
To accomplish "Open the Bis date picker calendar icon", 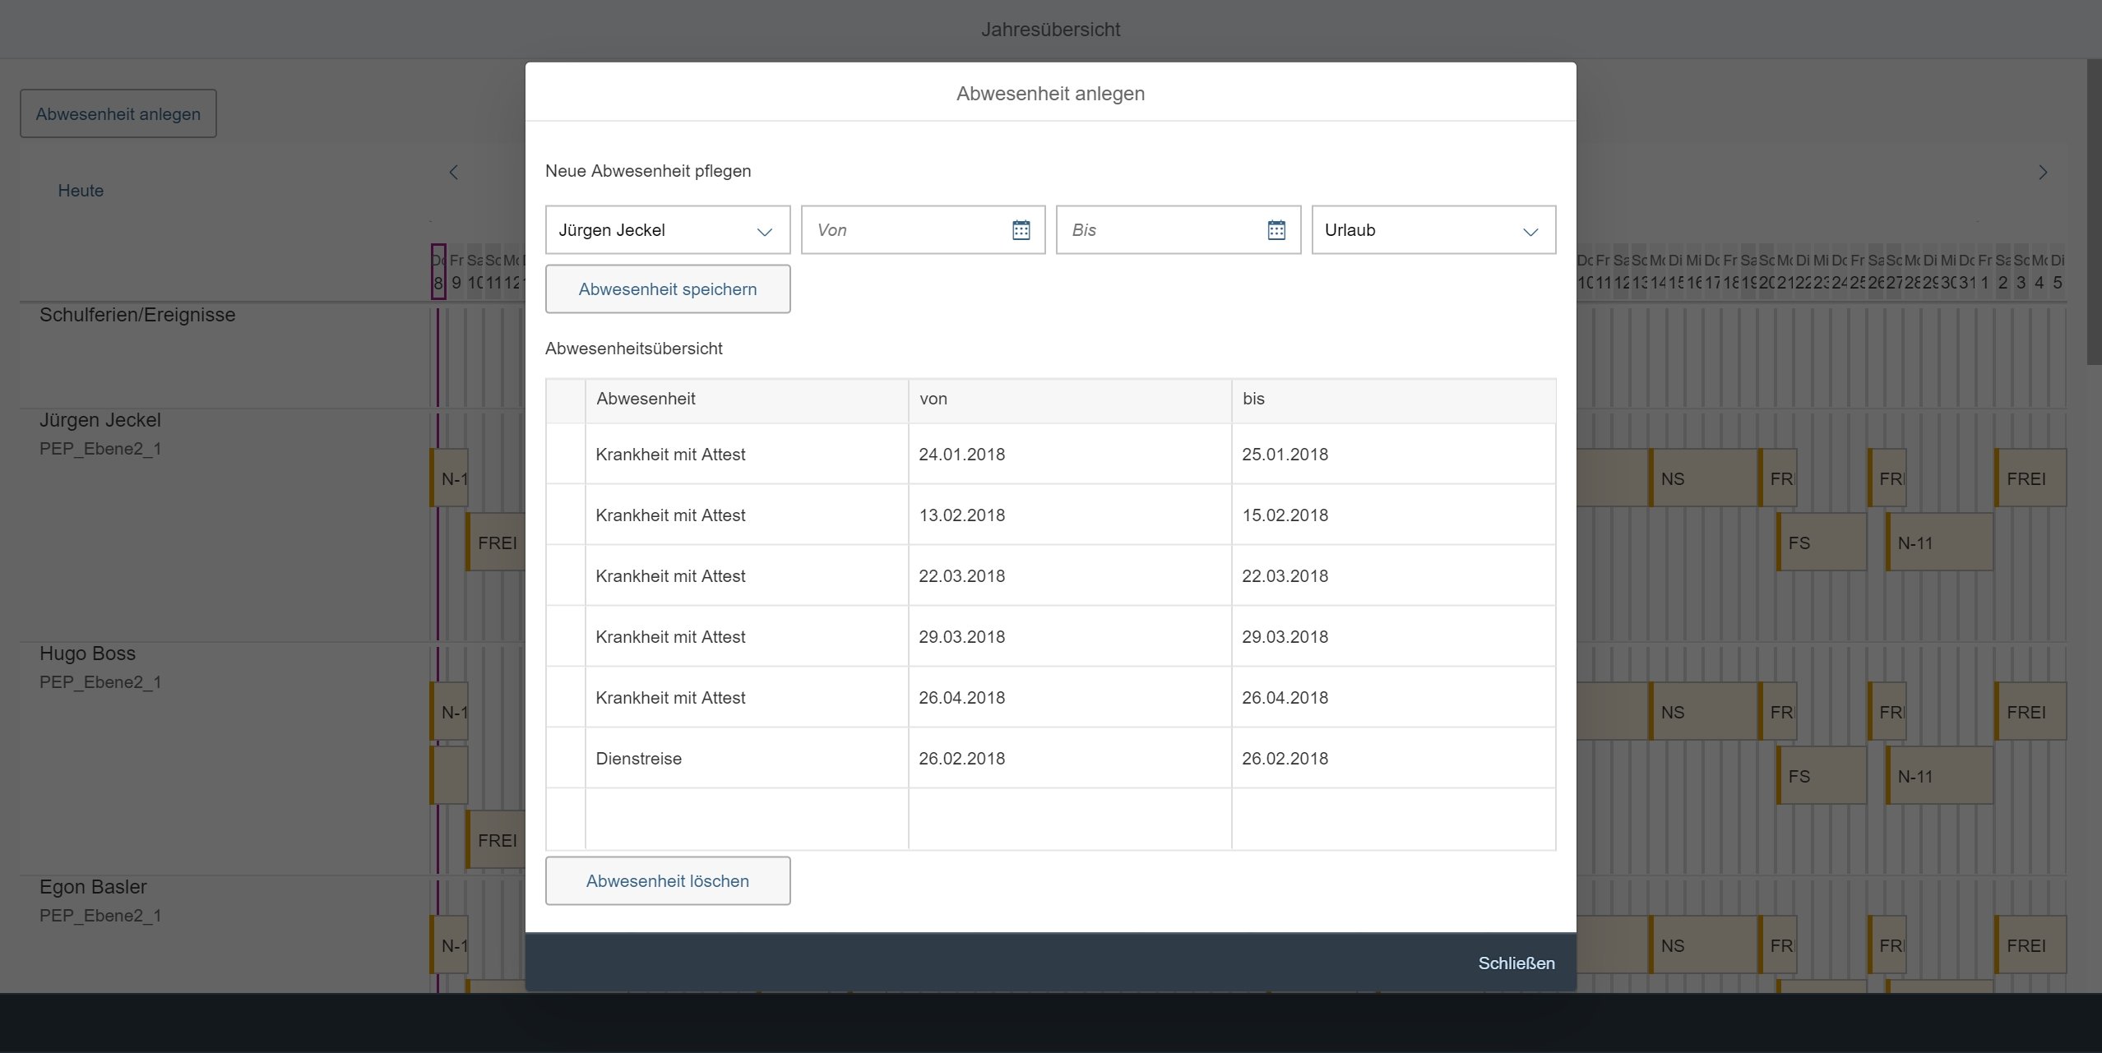I will pos(1276,230).
